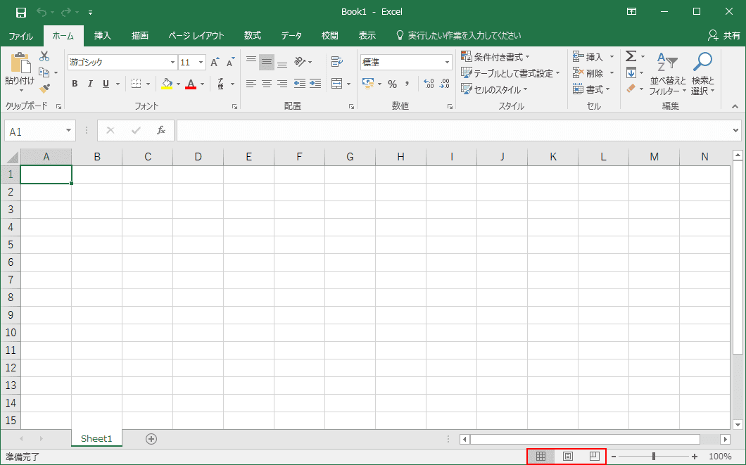
Task: Open the font size dropdown
Action: [201, 63]
